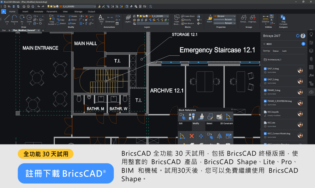The width and height of the screenshot is (315, 188).
Task: Click Create Block in Blocks group
Action: pos(188,16)
